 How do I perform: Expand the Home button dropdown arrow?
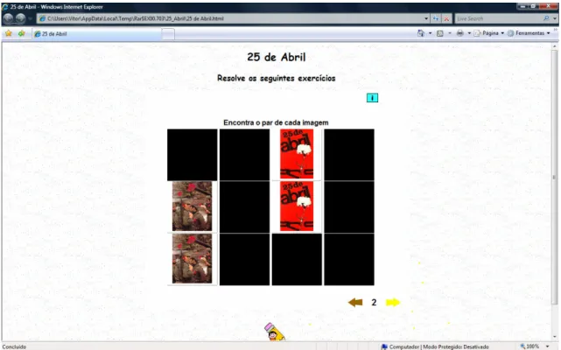tap(430, 33)
